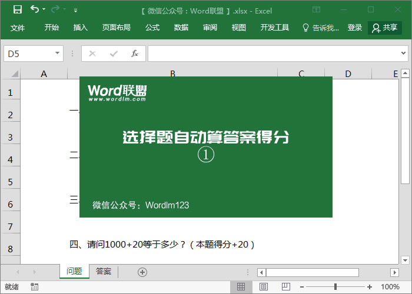
Task: Click the Save icon in title bar
Action: click(x=17, y=10)
